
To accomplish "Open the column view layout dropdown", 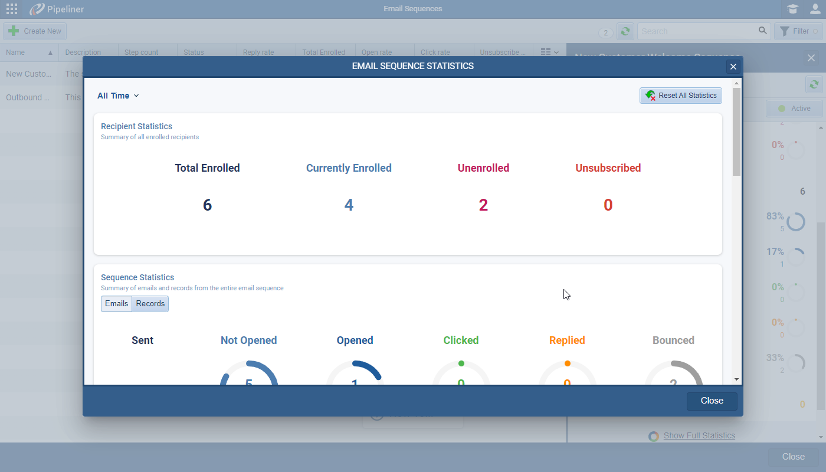I will tap(549, 52).
